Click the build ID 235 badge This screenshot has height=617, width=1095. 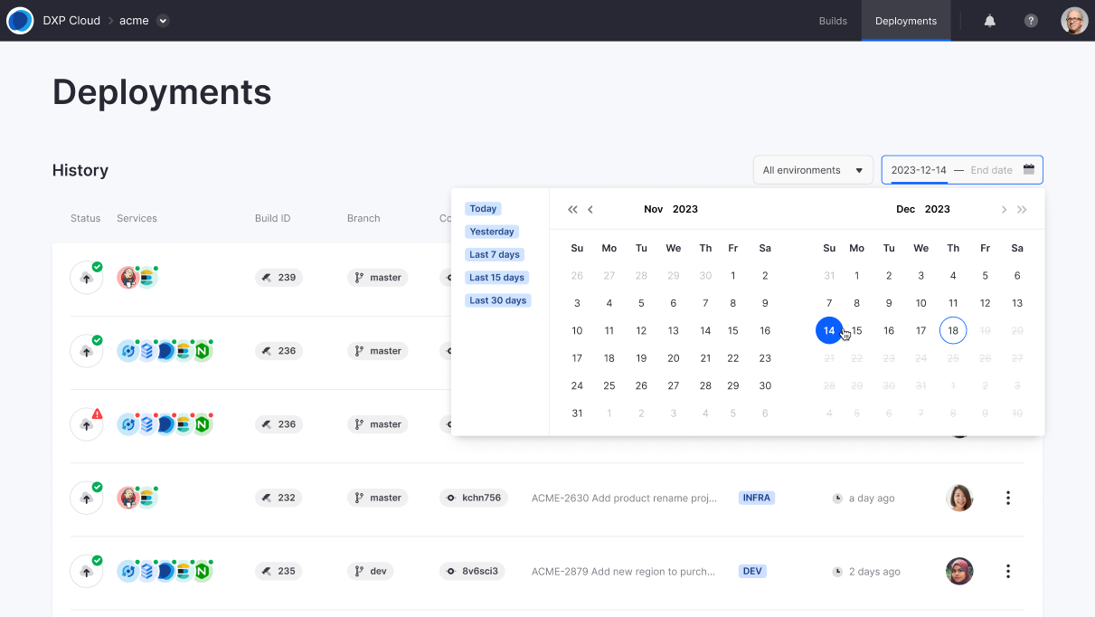click(278, 571)
